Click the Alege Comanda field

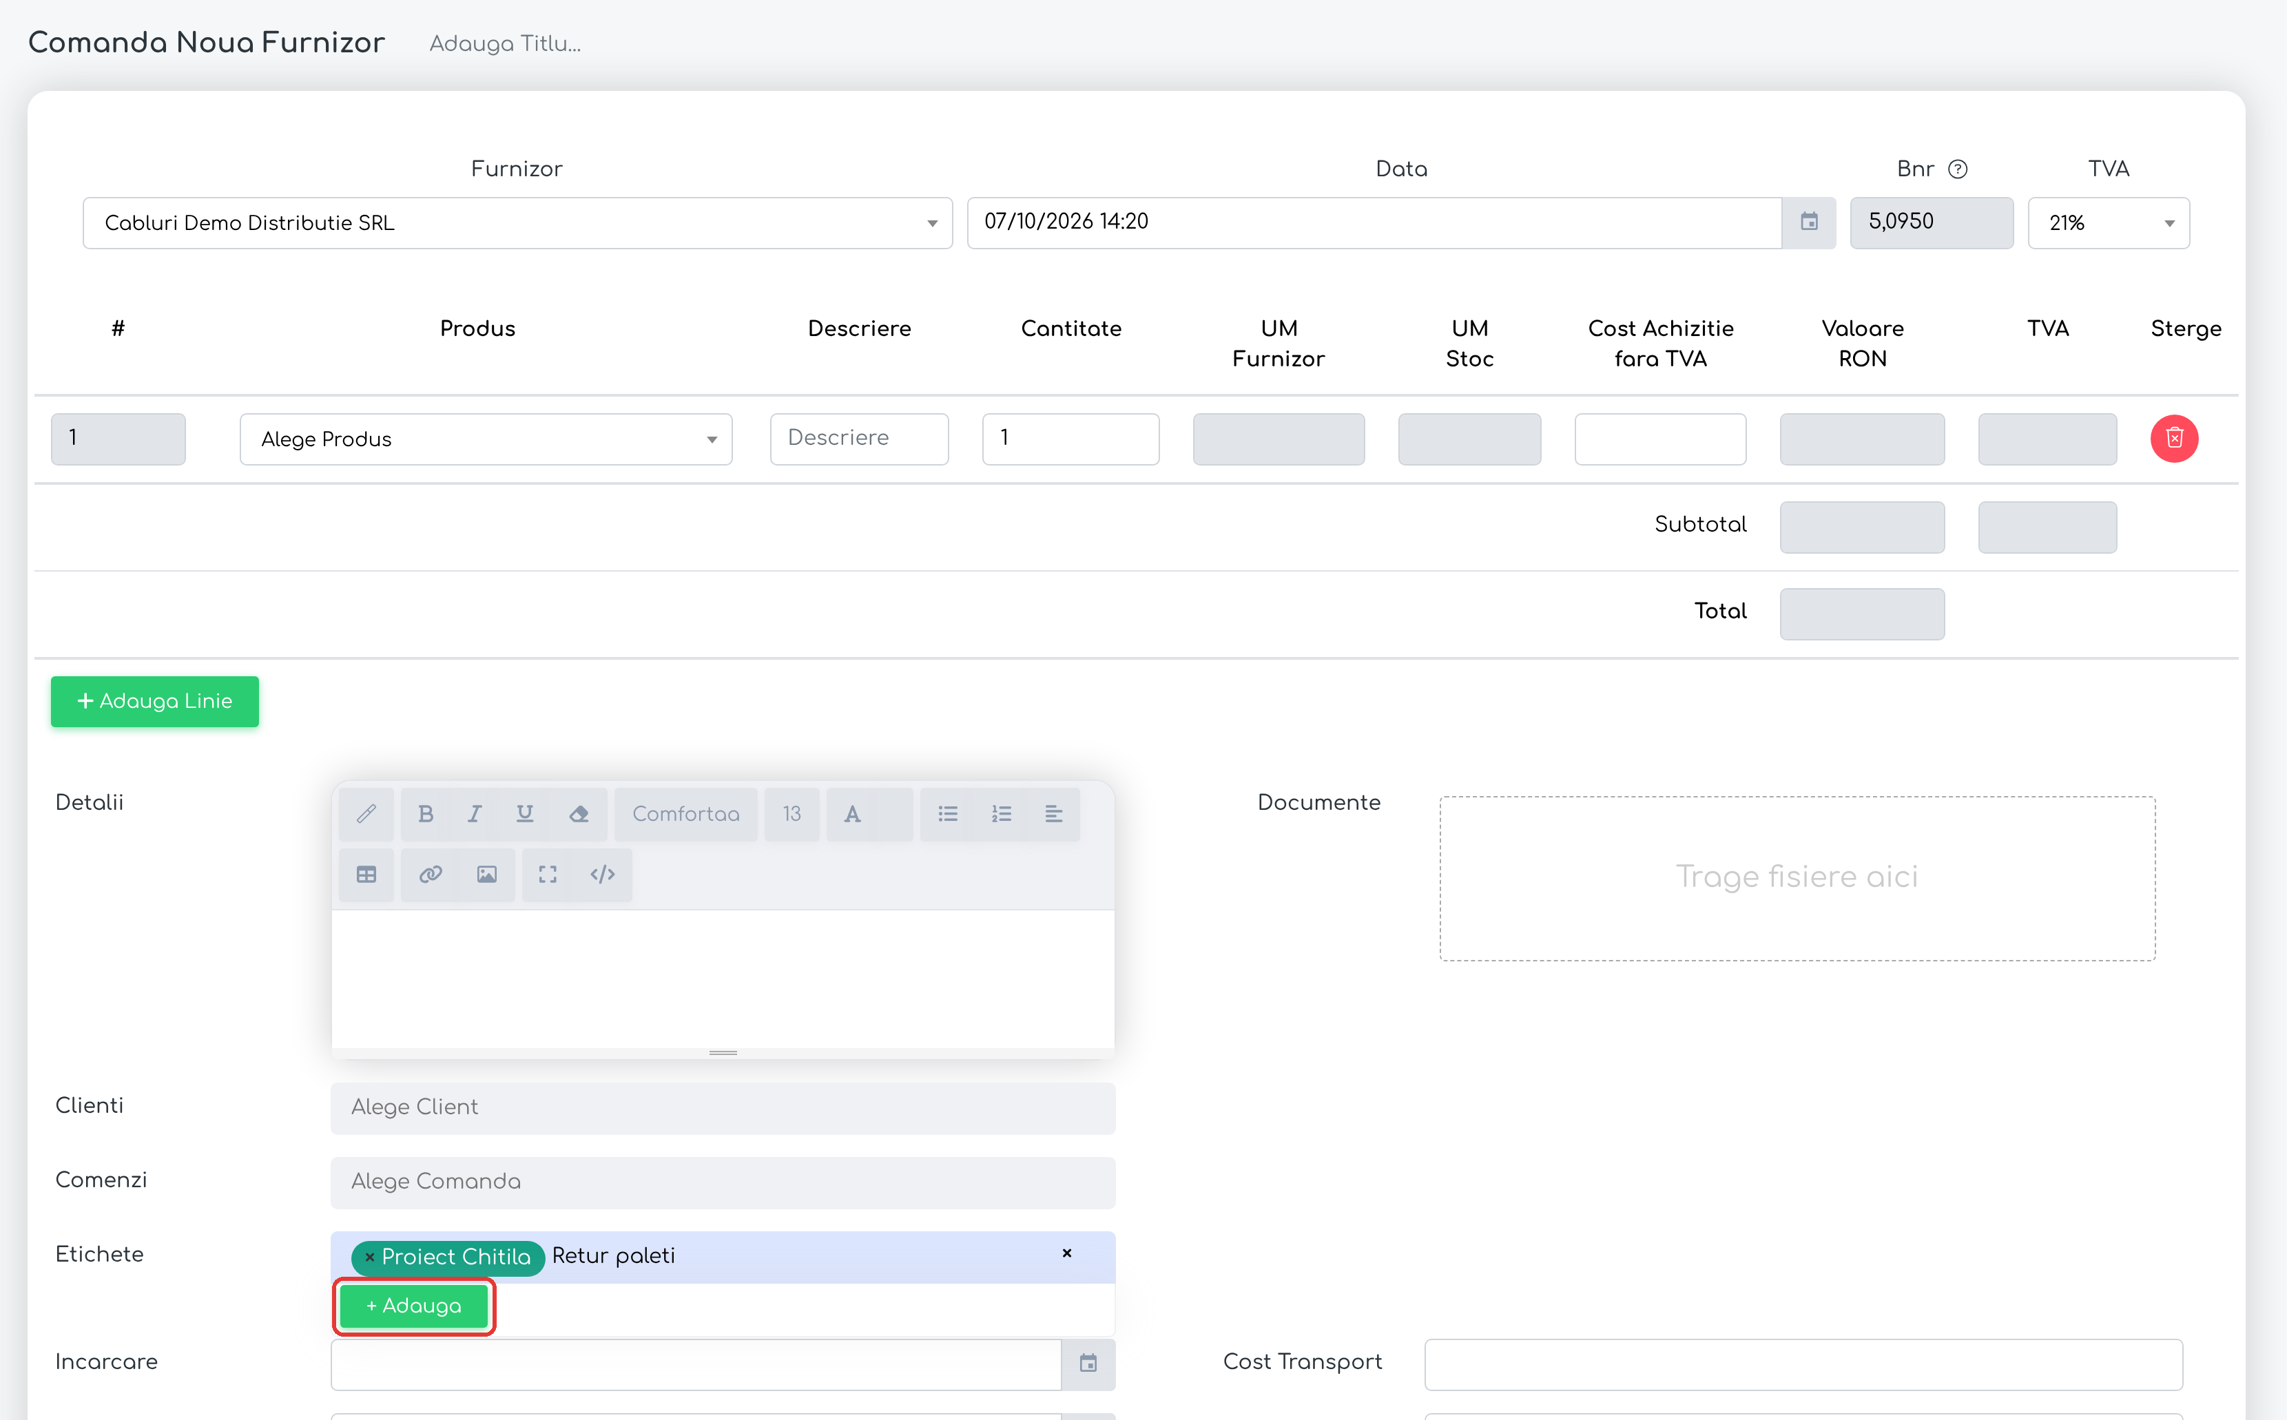click(723, 1182)
